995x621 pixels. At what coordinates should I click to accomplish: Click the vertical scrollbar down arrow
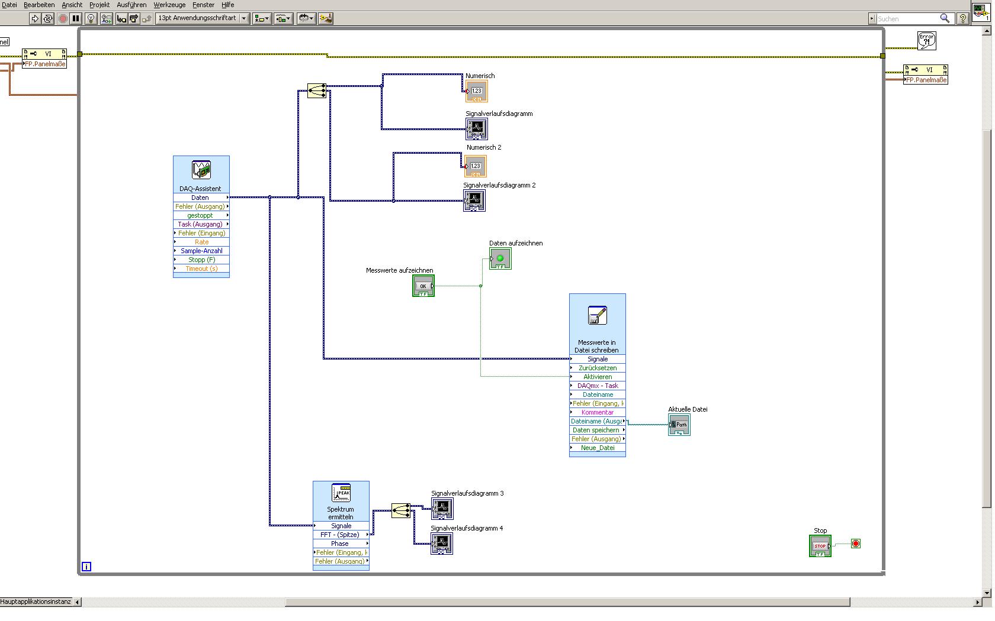coord(987,593)
